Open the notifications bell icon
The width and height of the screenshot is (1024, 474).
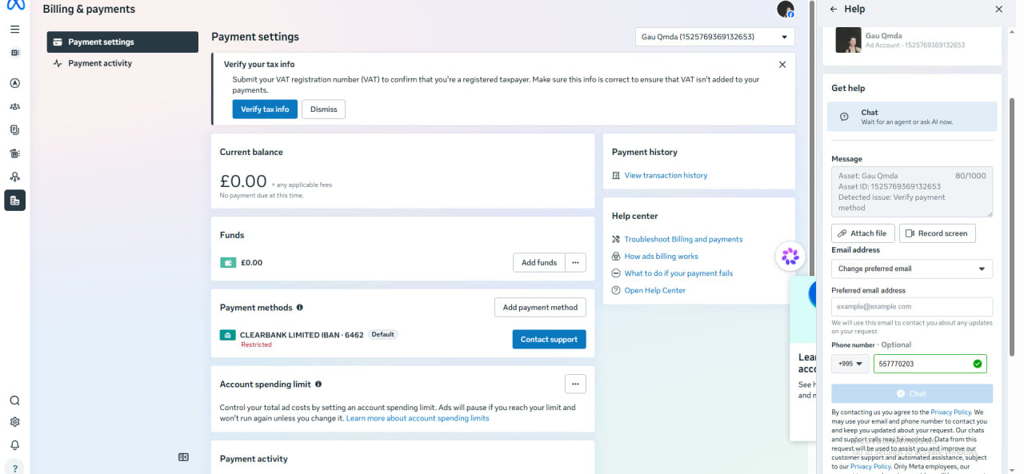14,445
